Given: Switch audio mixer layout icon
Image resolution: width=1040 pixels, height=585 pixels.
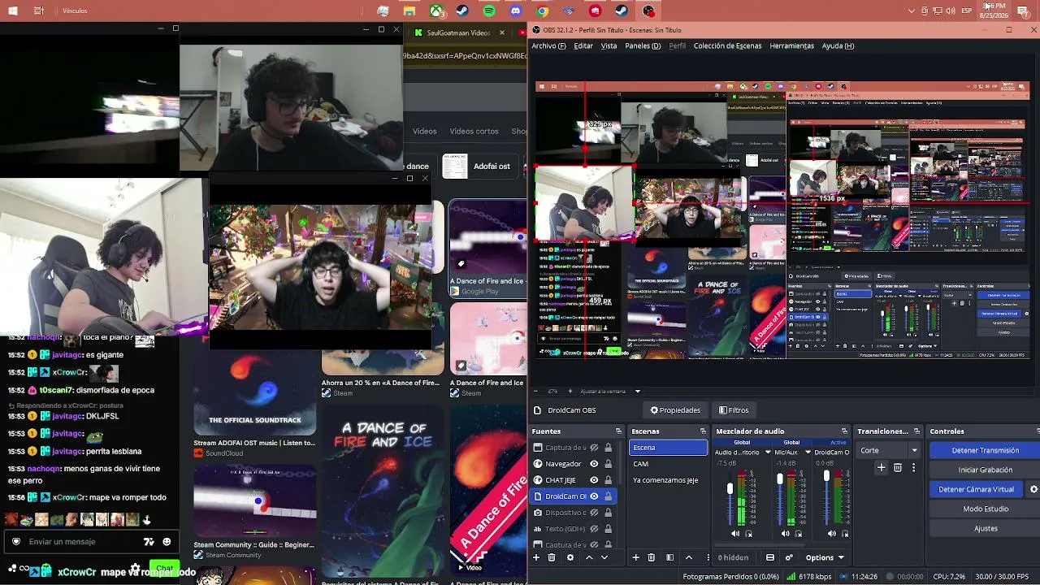Looking at the screenshot, I should point(770,557).
